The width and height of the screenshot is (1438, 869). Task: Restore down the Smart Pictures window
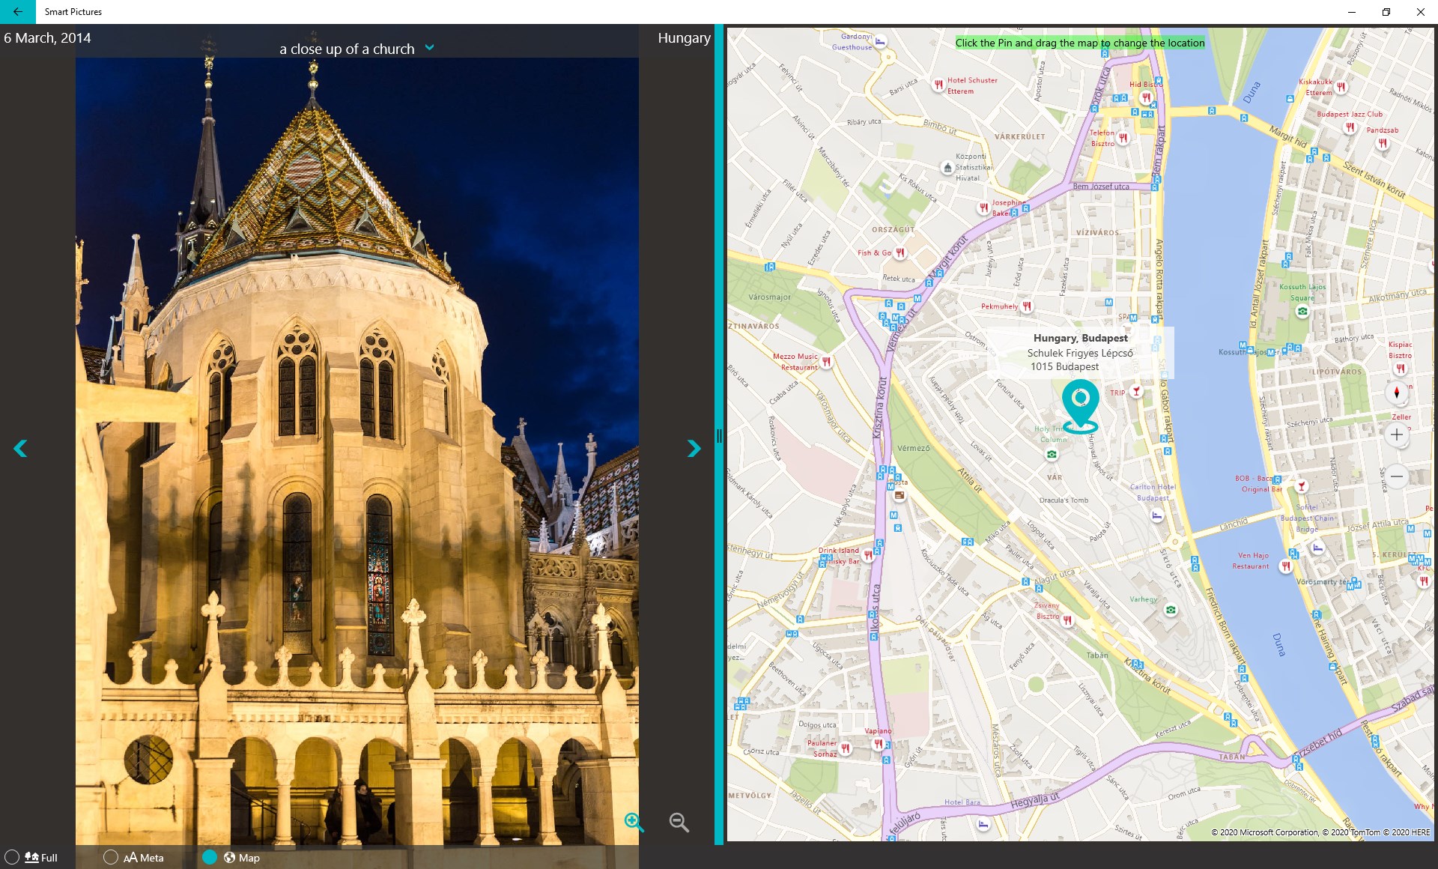[1386, 12]
